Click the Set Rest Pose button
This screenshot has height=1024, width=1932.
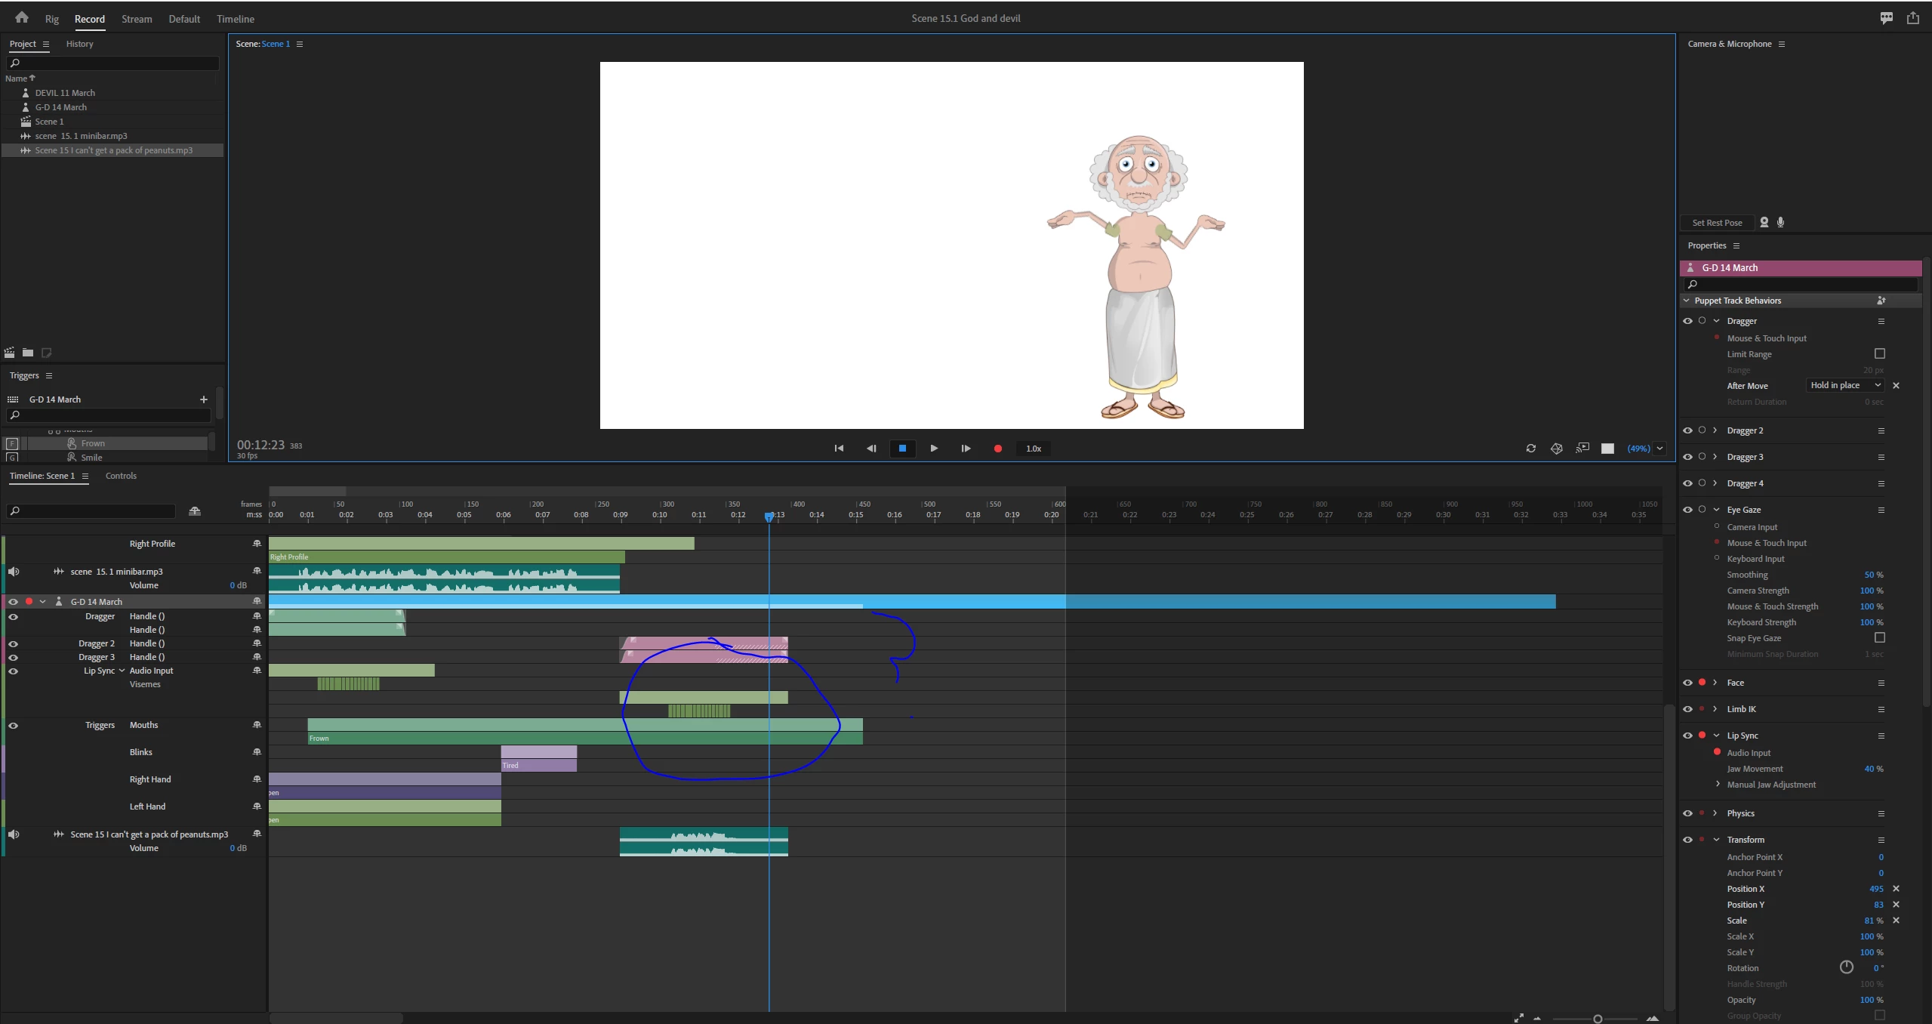click(x=1717, y=223)
